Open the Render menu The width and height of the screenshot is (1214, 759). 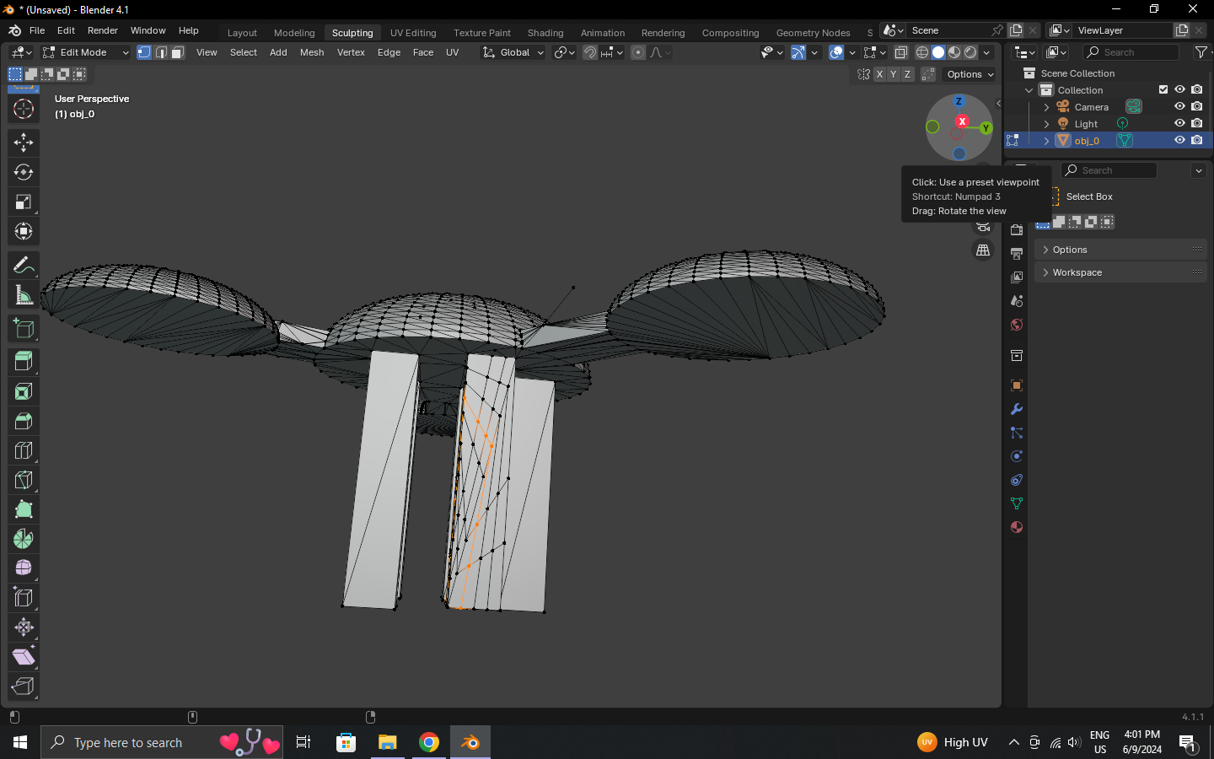tap(103, 30)
